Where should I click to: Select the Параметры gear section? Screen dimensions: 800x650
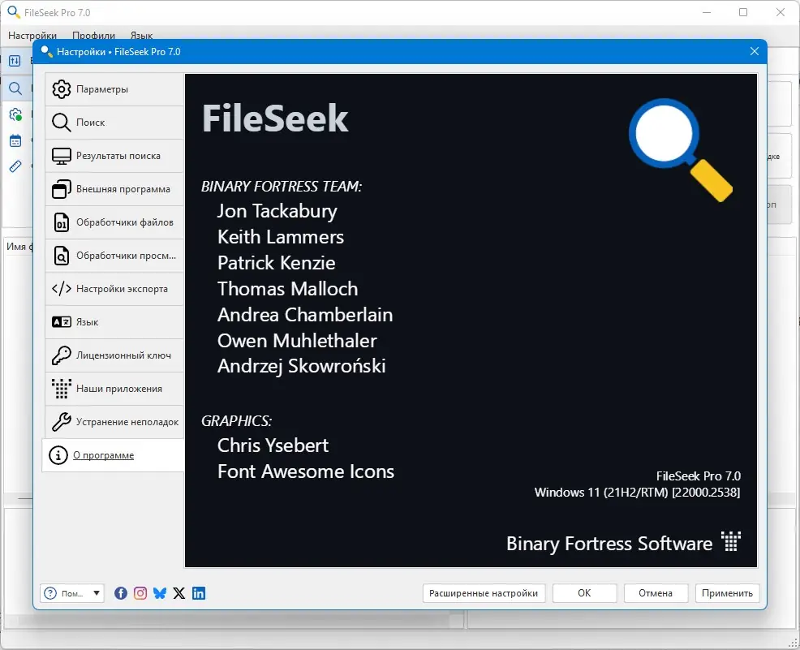(114, 89)
